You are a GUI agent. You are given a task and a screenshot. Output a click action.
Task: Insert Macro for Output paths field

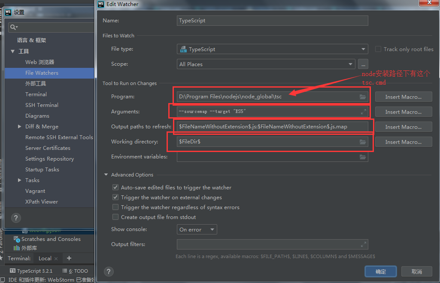[x=404, y=127]
